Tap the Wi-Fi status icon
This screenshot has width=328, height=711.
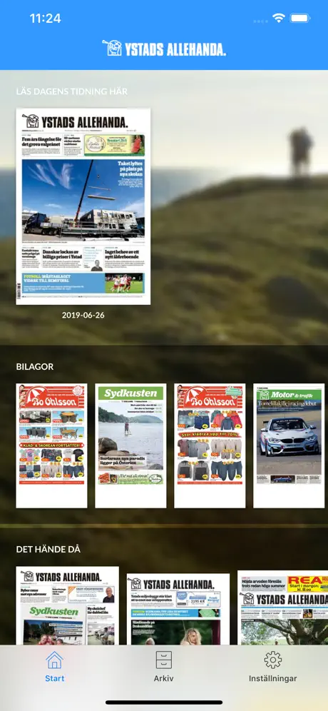[x=278, y=18]
